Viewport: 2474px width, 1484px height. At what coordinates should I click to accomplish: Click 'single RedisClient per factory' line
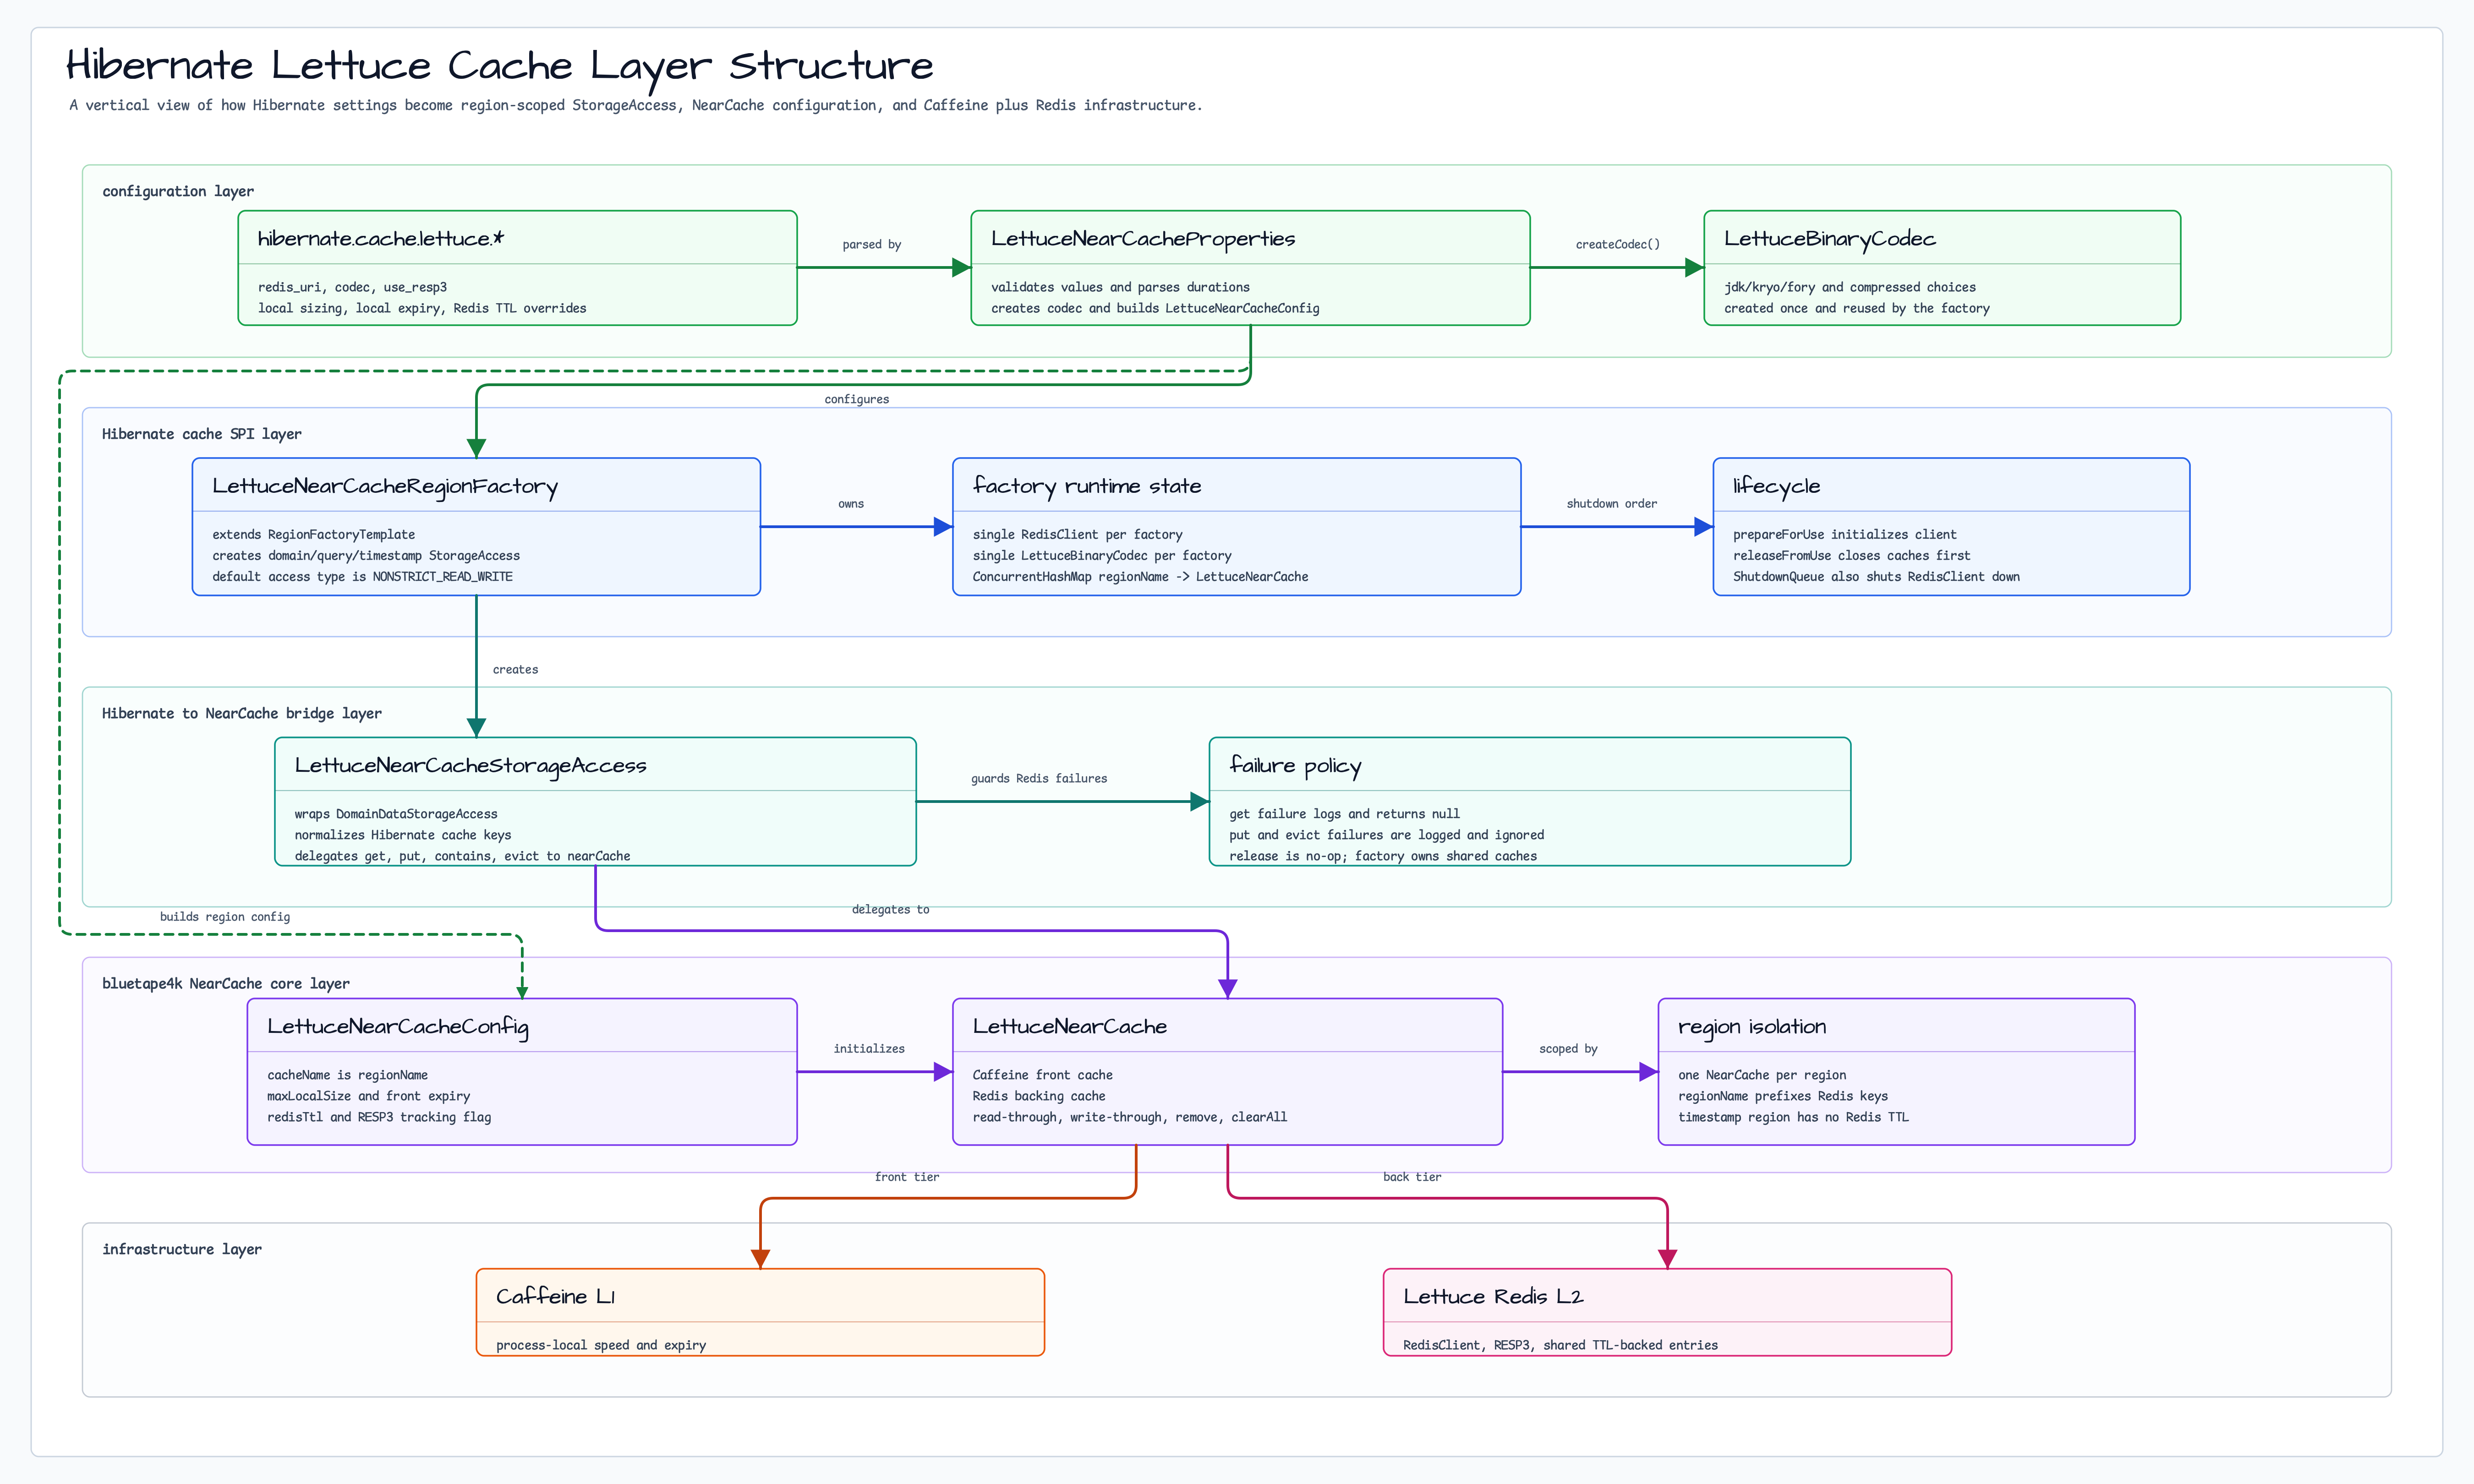tap(1078, 535)
